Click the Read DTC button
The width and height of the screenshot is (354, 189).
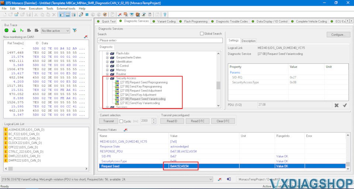point(198,121)
